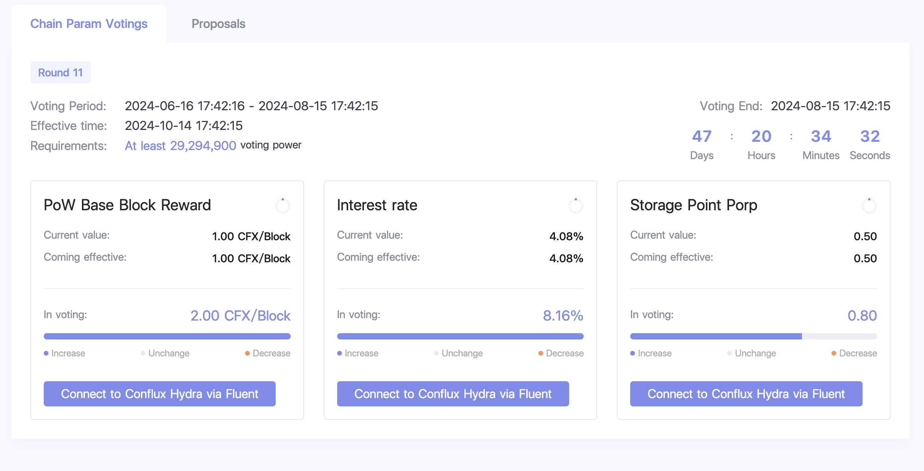This screenshot has width=924, height=471.
Task: Click the Decrease legend dot under Interest rate
Action: tap(541, 353)
